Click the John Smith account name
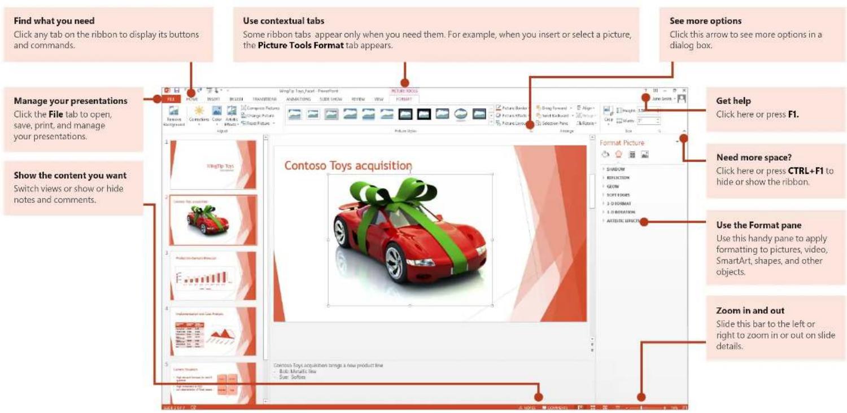Screen dimensions: 847x413 click(x=662, y=98)
